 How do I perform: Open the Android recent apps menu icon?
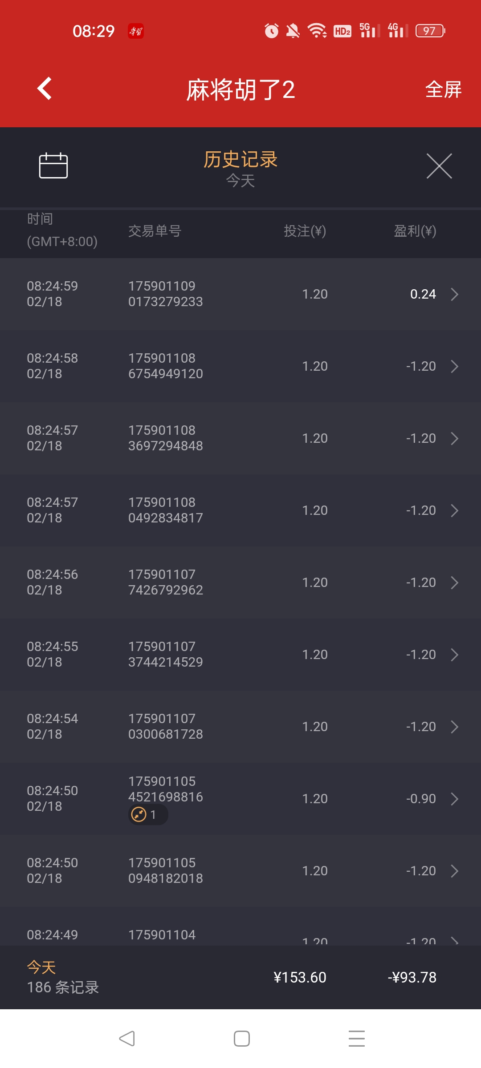click(x=357, y=1039)
